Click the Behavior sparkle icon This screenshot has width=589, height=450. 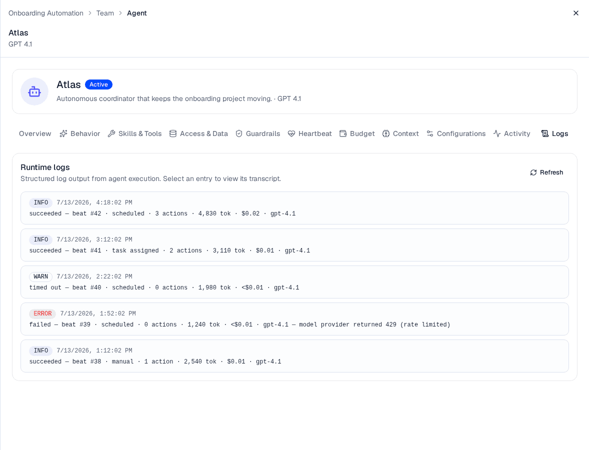click(63, 133)
